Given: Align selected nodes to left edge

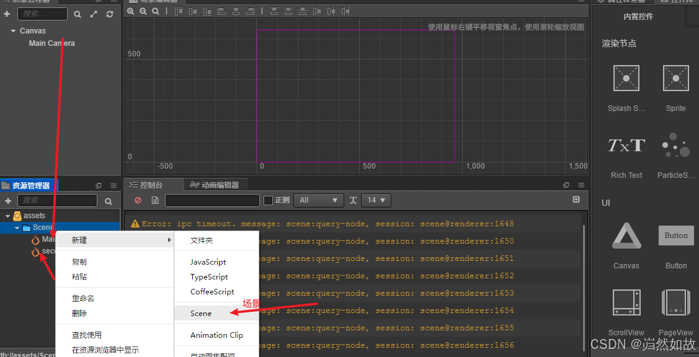Looking at the screenshot, I should pos(222,11).
